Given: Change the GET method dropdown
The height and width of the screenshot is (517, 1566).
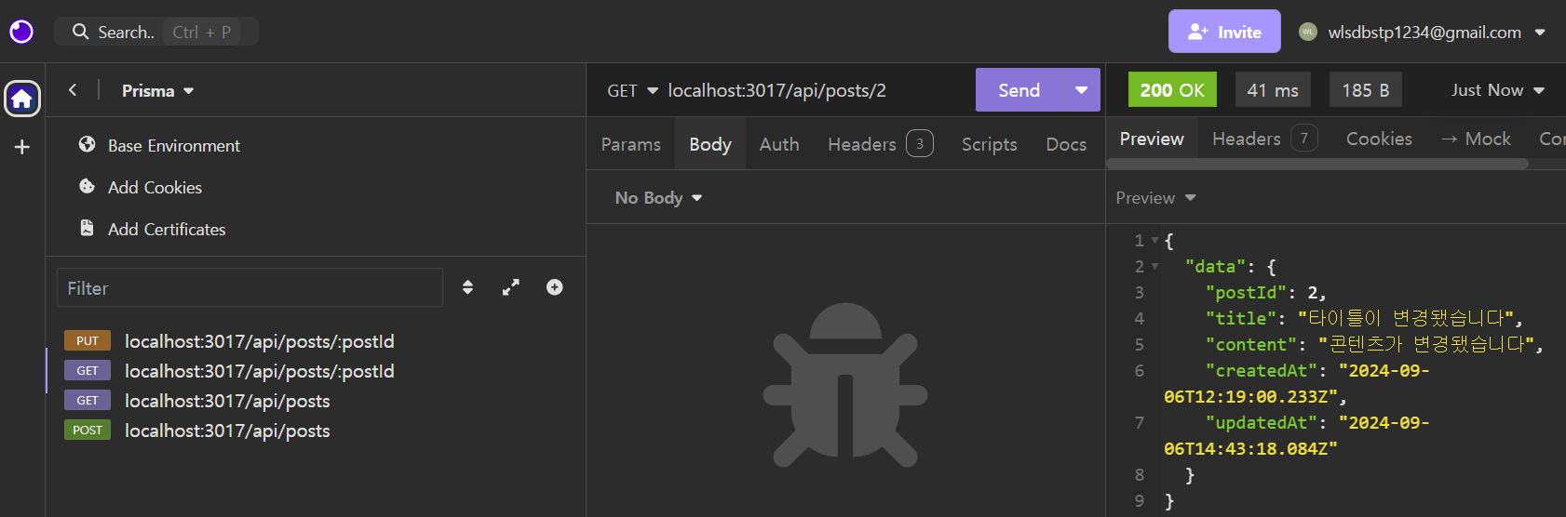Looking at the screenshot, I should click(x=632, y=90).
